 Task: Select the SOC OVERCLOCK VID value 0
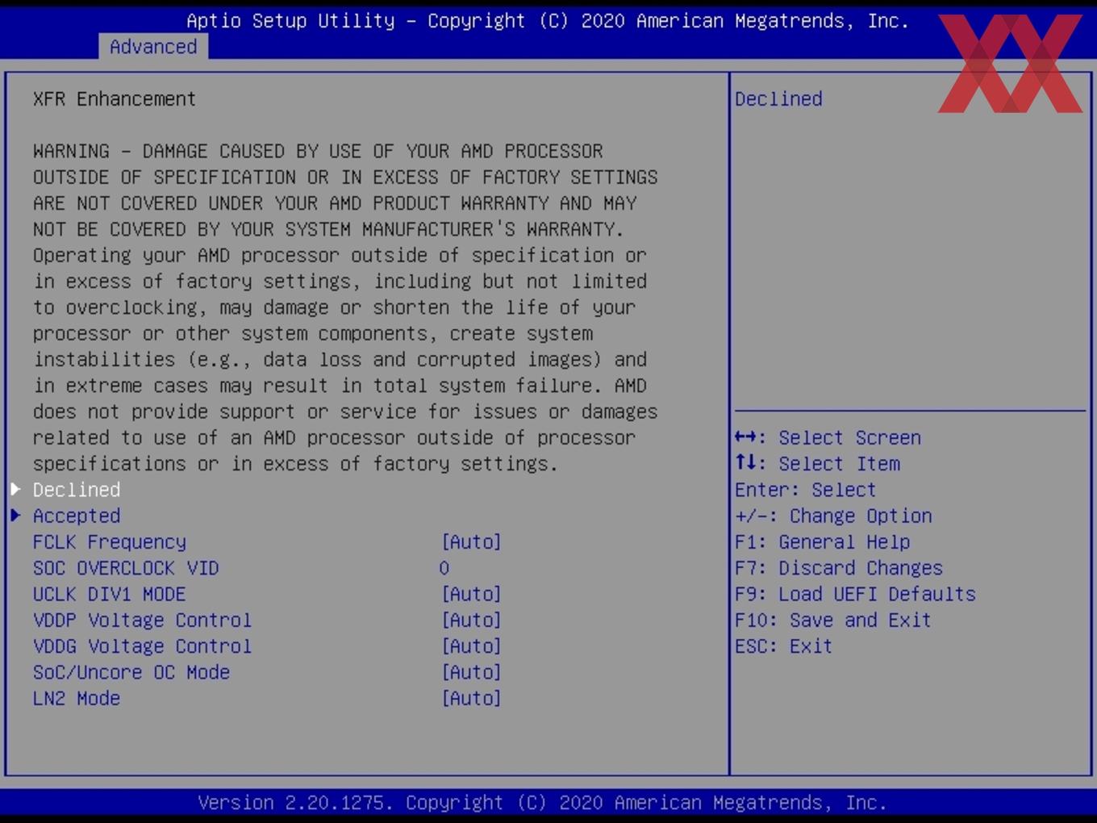444,568
